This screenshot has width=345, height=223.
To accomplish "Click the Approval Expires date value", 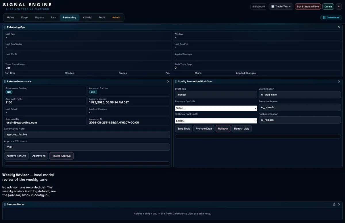I will click(109, 102).
